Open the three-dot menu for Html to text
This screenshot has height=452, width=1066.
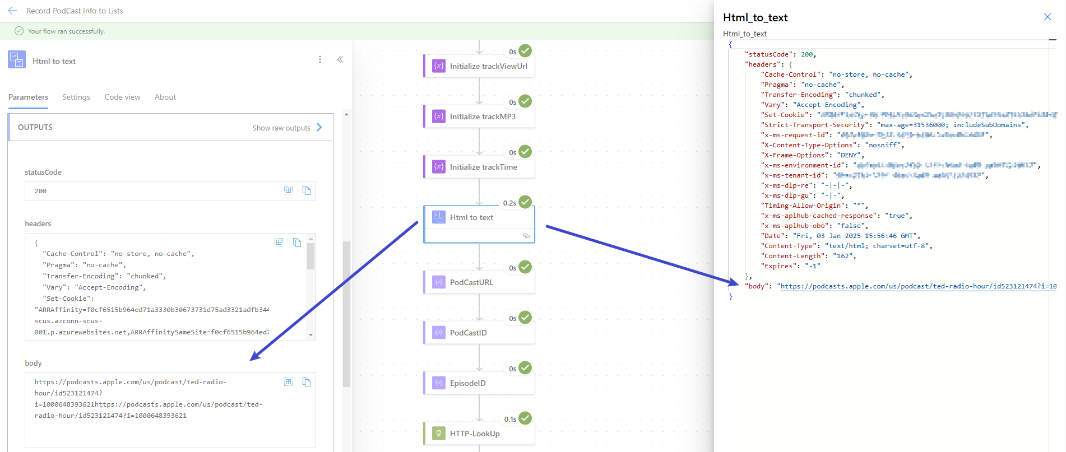coord(320,59)
